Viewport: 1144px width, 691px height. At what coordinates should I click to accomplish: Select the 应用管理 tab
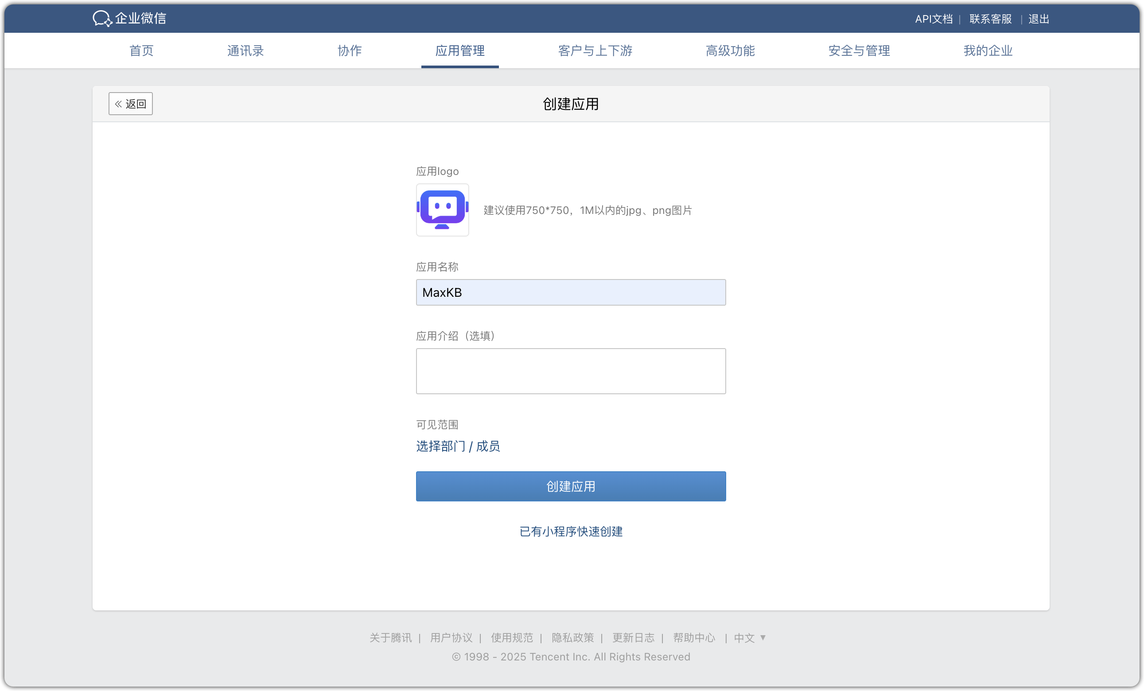click(459, 50)
